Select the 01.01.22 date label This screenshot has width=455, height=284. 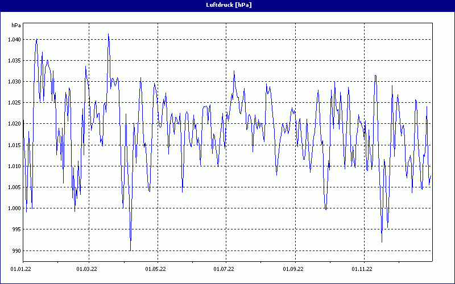21,268
